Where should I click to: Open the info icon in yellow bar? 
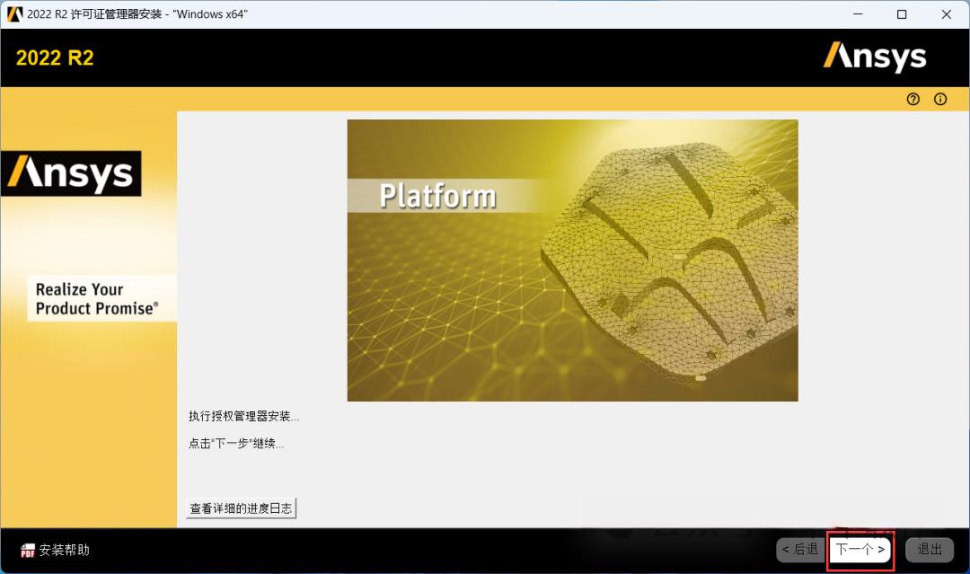[x=940, y=99]
